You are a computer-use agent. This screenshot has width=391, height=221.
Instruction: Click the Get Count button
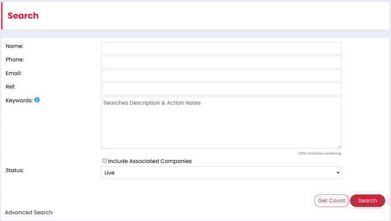(331, 201)
